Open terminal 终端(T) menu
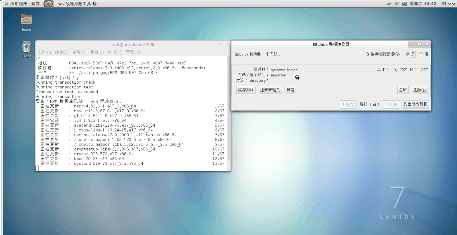Screen dimensions: 457x235 point(115,52)
